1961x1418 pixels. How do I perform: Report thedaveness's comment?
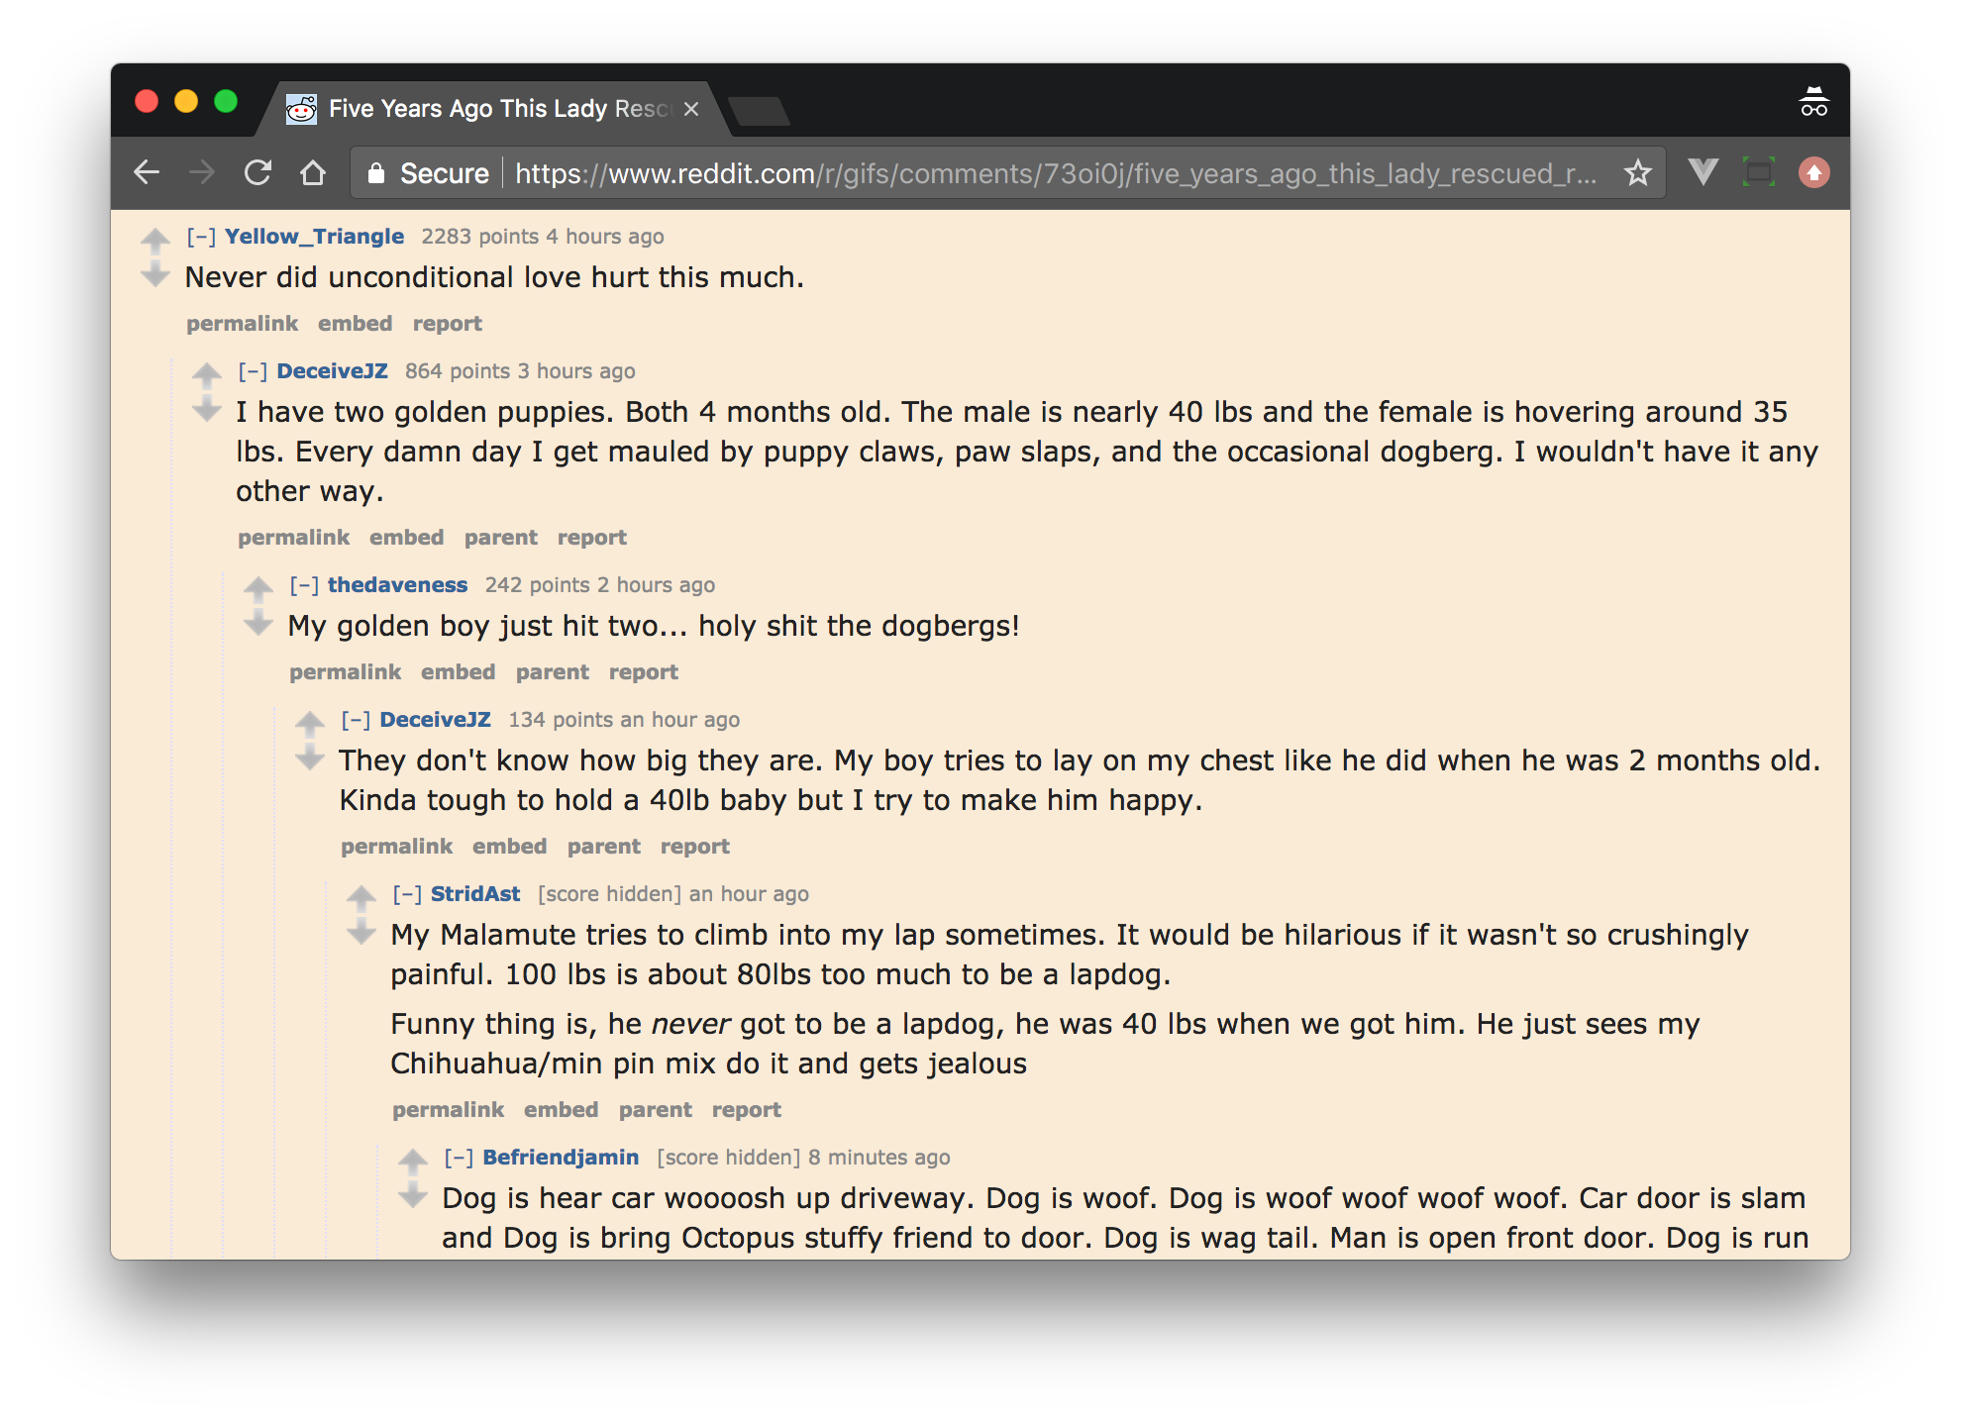[643, 672]
